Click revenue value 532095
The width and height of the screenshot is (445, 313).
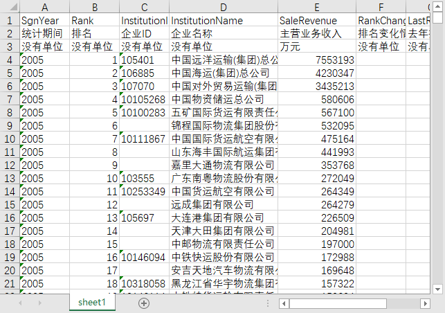[x=317, y=125]
